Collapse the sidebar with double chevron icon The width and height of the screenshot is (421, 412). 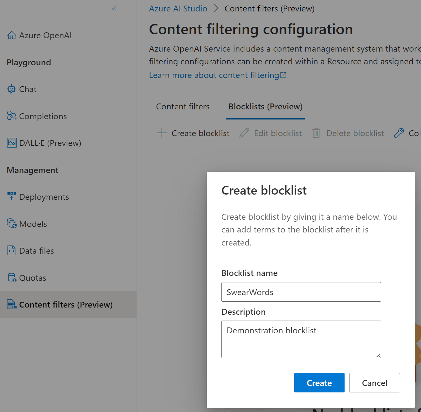coord(114,8)
